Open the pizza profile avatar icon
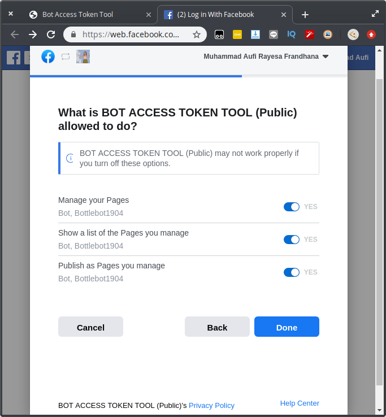The width and height of the screenshot is (386, 417). click(353, 34)
